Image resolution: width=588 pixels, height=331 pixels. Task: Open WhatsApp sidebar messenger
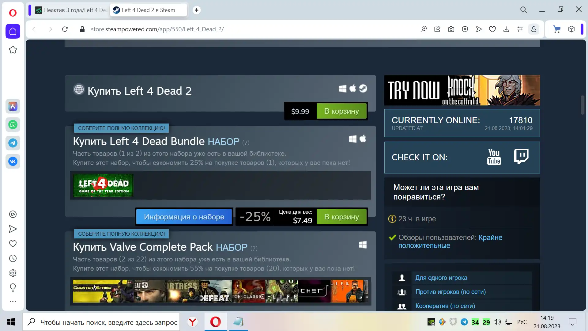click(13, 125)
